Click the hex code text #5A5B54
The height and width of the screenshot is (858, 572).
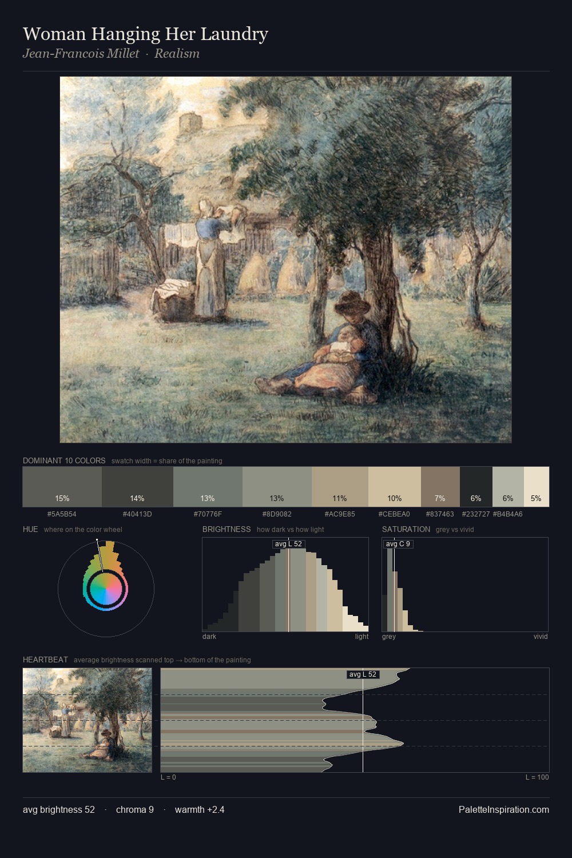62,514
